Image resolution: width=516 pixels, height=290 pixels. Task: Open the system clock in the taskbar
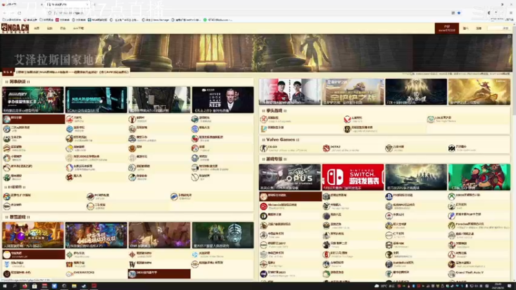pyautogui.click(x=498, y=286)
